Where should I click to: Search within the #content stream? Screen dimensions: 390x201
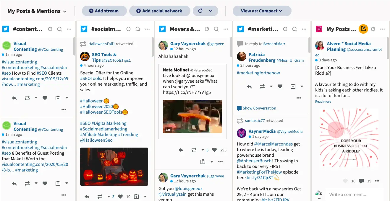pyautogui.click(x=59, y=29)
